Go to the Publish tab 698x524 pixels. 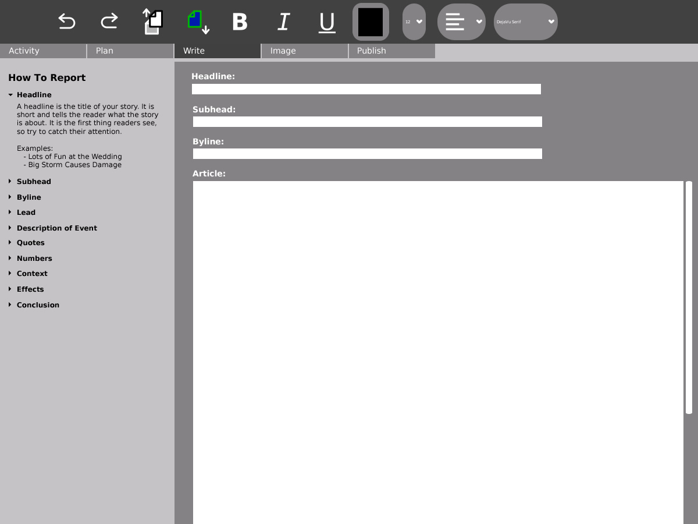[391, 51]
